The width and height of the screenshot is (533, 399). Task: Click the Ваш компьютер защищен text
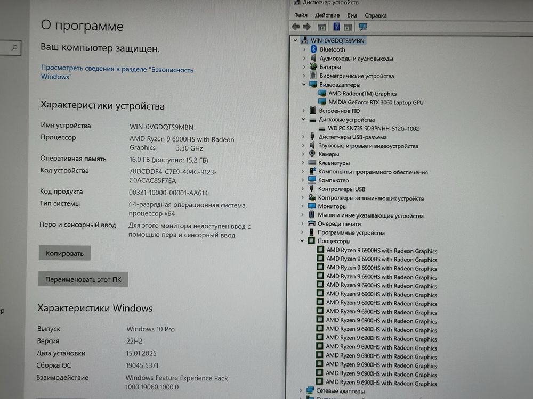[100, 47]
